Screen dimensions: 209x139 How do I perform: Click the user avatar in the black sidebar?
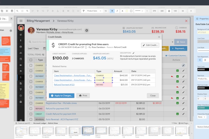21,28
